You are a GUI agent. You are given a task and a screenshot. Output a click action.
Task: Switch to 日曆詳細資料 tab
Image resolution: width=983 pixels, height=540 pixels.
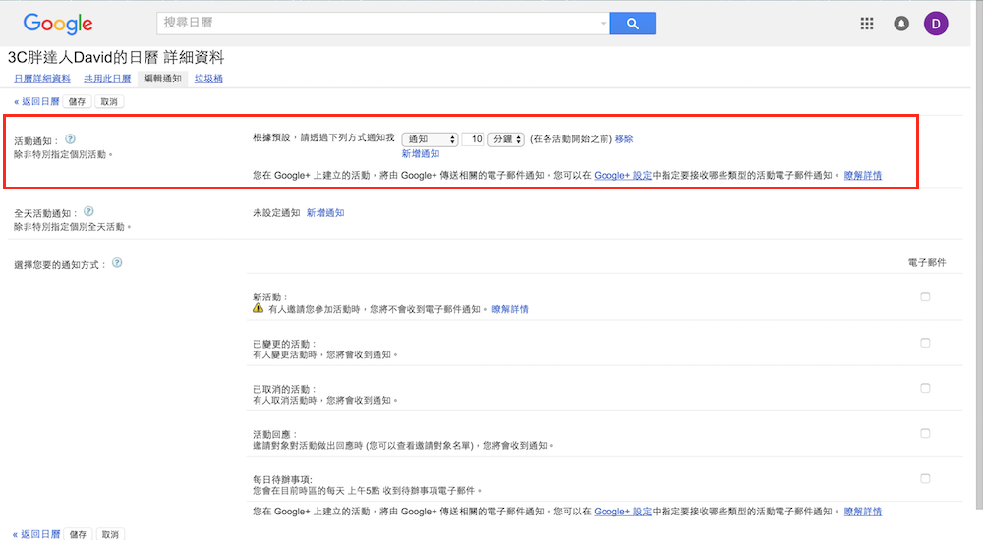tap(41, 79)
